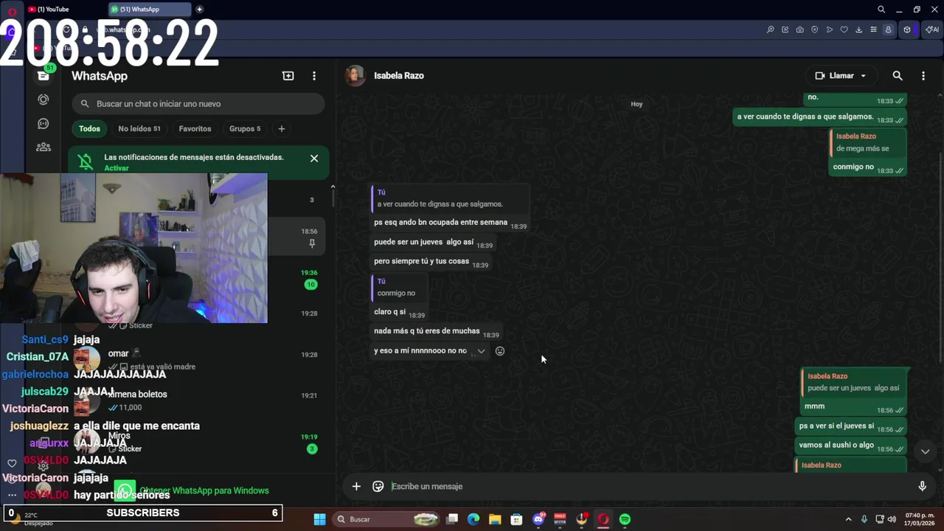The width and height of the screenshot is (944, 531).
Task: Click Activar to enable message notifications
Action: [117, 168]
